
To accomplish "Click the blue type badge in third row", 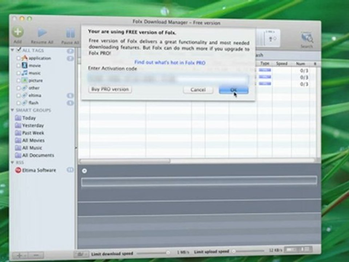I will pos(265,84).
